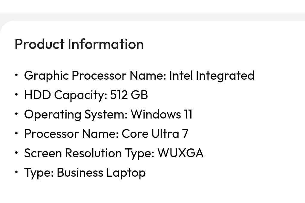Select the Graphic Processor Name label

[x=95, y=76]
